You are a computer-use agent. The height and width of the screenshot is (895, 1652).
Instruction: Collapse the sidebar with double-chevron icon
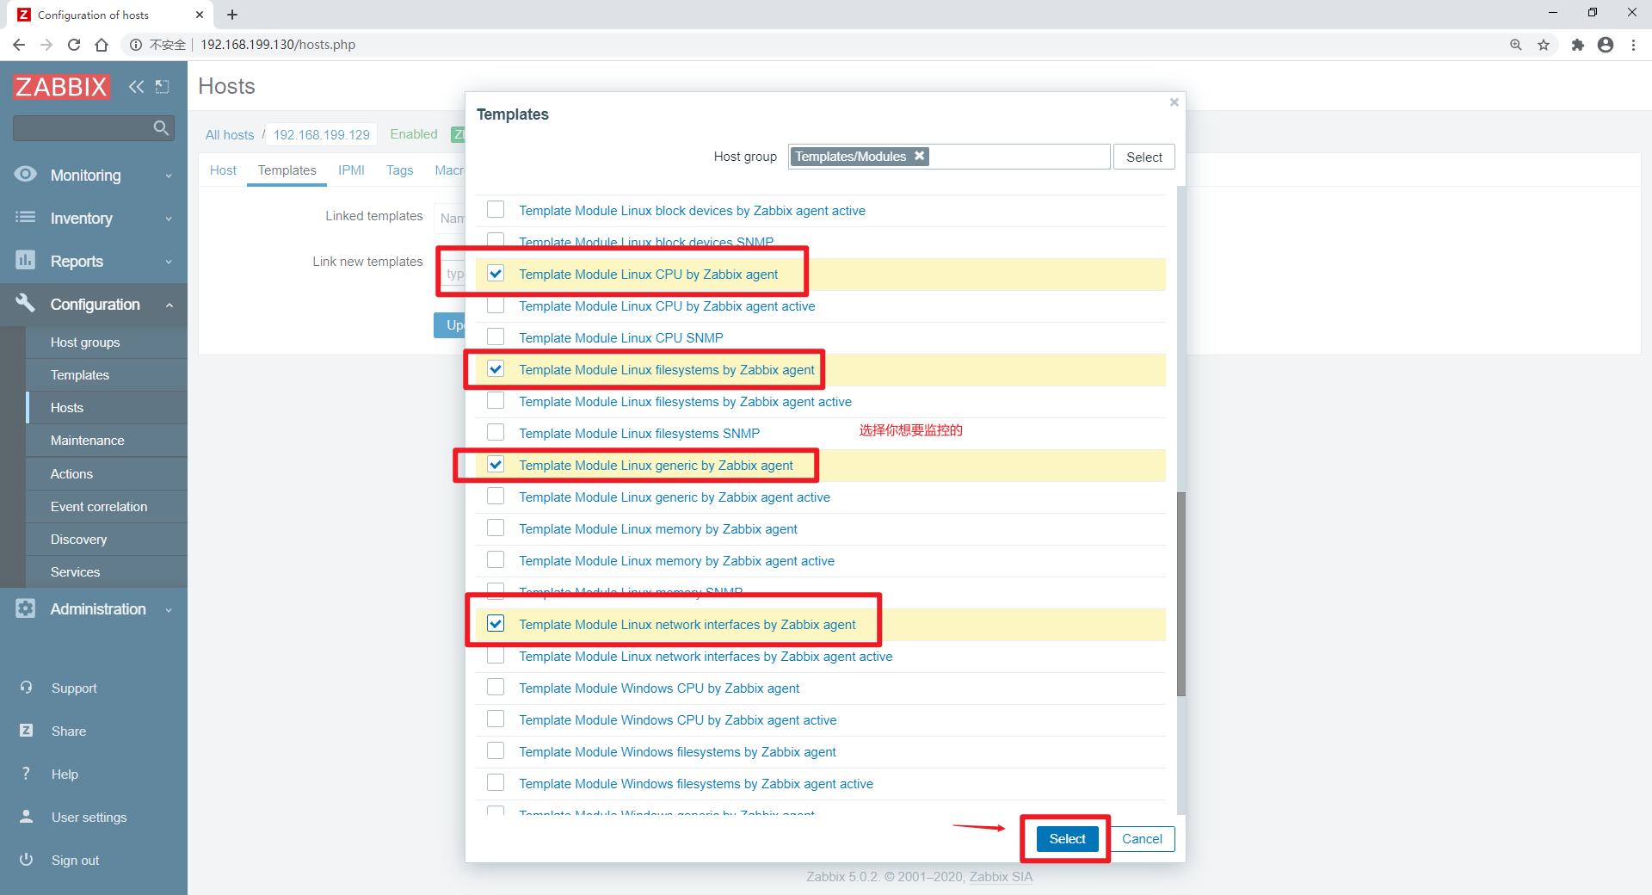coord(136,86)
